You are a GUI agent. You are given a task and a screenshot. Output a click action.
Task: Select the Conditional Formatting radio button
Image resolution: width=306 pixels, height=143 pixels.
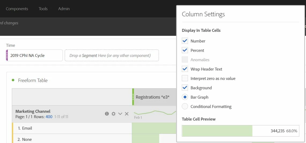point(185,106)
